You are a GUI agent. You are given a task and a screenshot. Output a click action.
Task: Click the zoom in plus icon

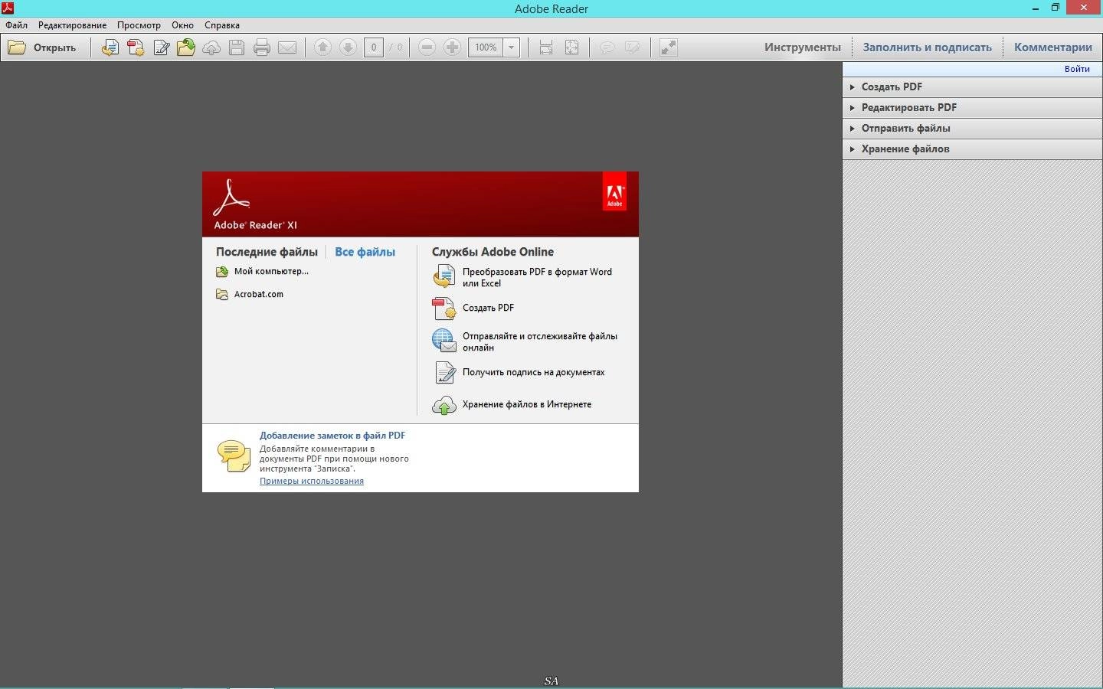(453, 47)
